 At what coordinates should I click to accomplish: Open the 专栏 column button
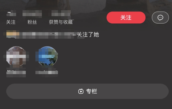[x=87, y=91]
